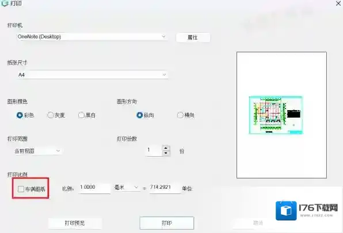
Task: Click the 714.2921 units input field
Action: click(165, 188)
